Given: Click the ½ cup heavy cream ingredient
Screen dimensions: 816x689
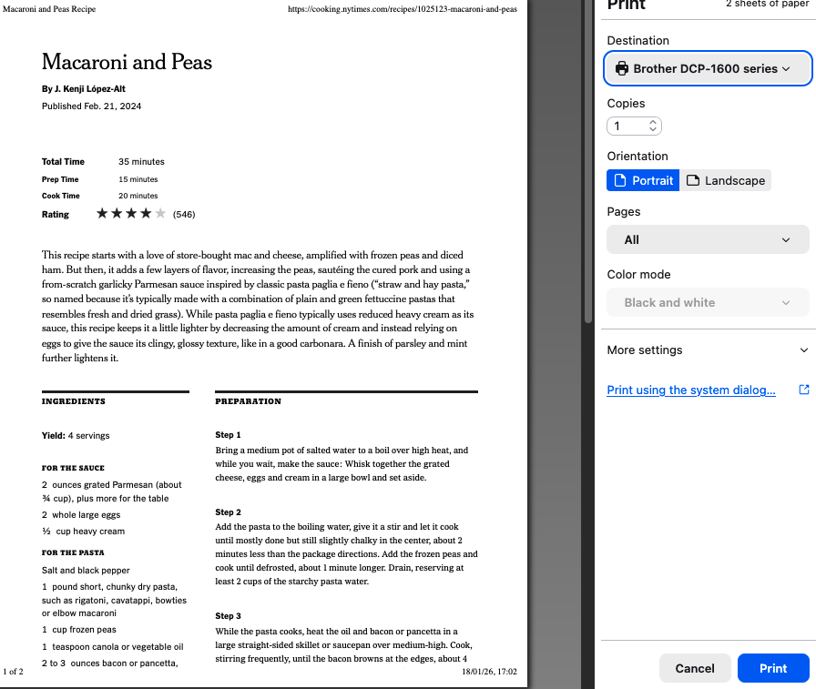Looking at the screenshot, I should coord(83,532).
